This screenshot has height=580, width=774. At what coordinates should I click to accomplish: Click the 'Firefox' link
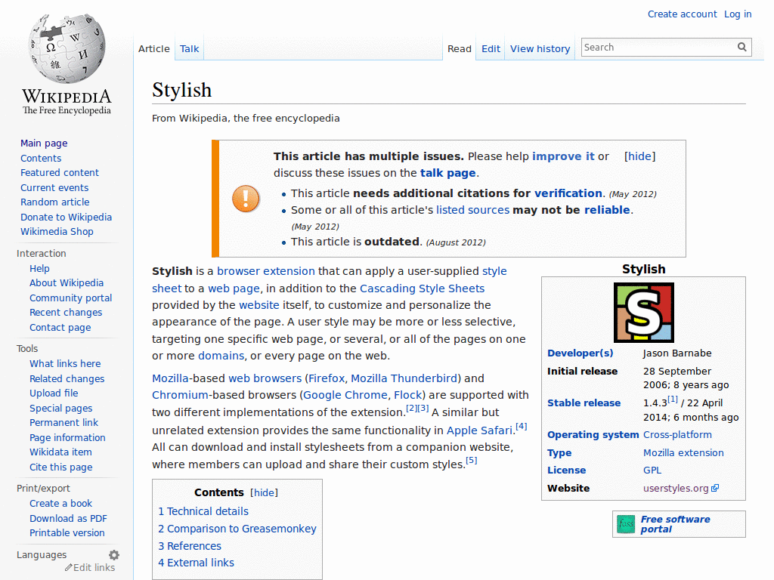click(x=327, y=378)
